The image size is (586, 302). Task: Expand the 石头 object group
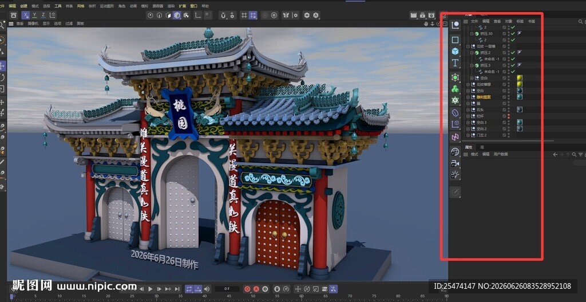click(468, 109)
